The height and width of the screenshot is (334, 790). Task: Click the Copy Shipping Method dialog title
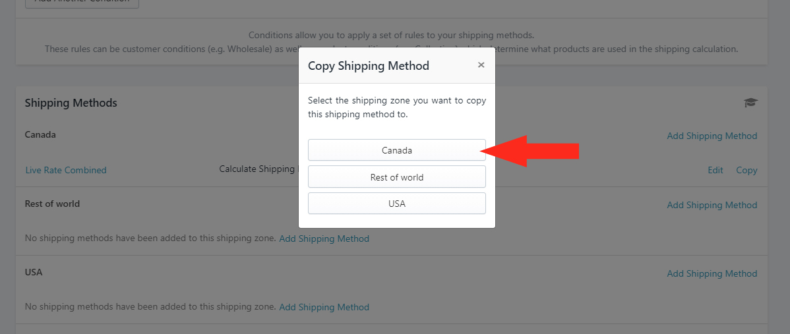(369, 65)
